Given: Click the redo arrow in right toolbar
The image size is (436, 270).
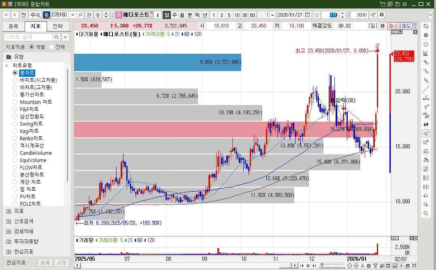Looking at the screenshot, I should click(x=426, y=205).
